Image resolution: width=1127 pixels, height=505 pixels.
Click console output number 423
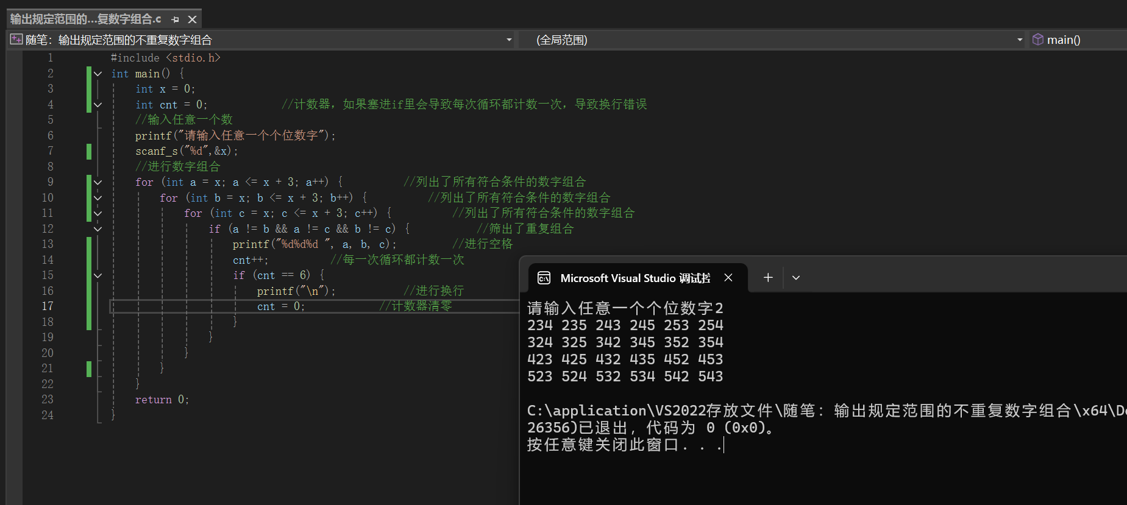(x=540, y=359)
